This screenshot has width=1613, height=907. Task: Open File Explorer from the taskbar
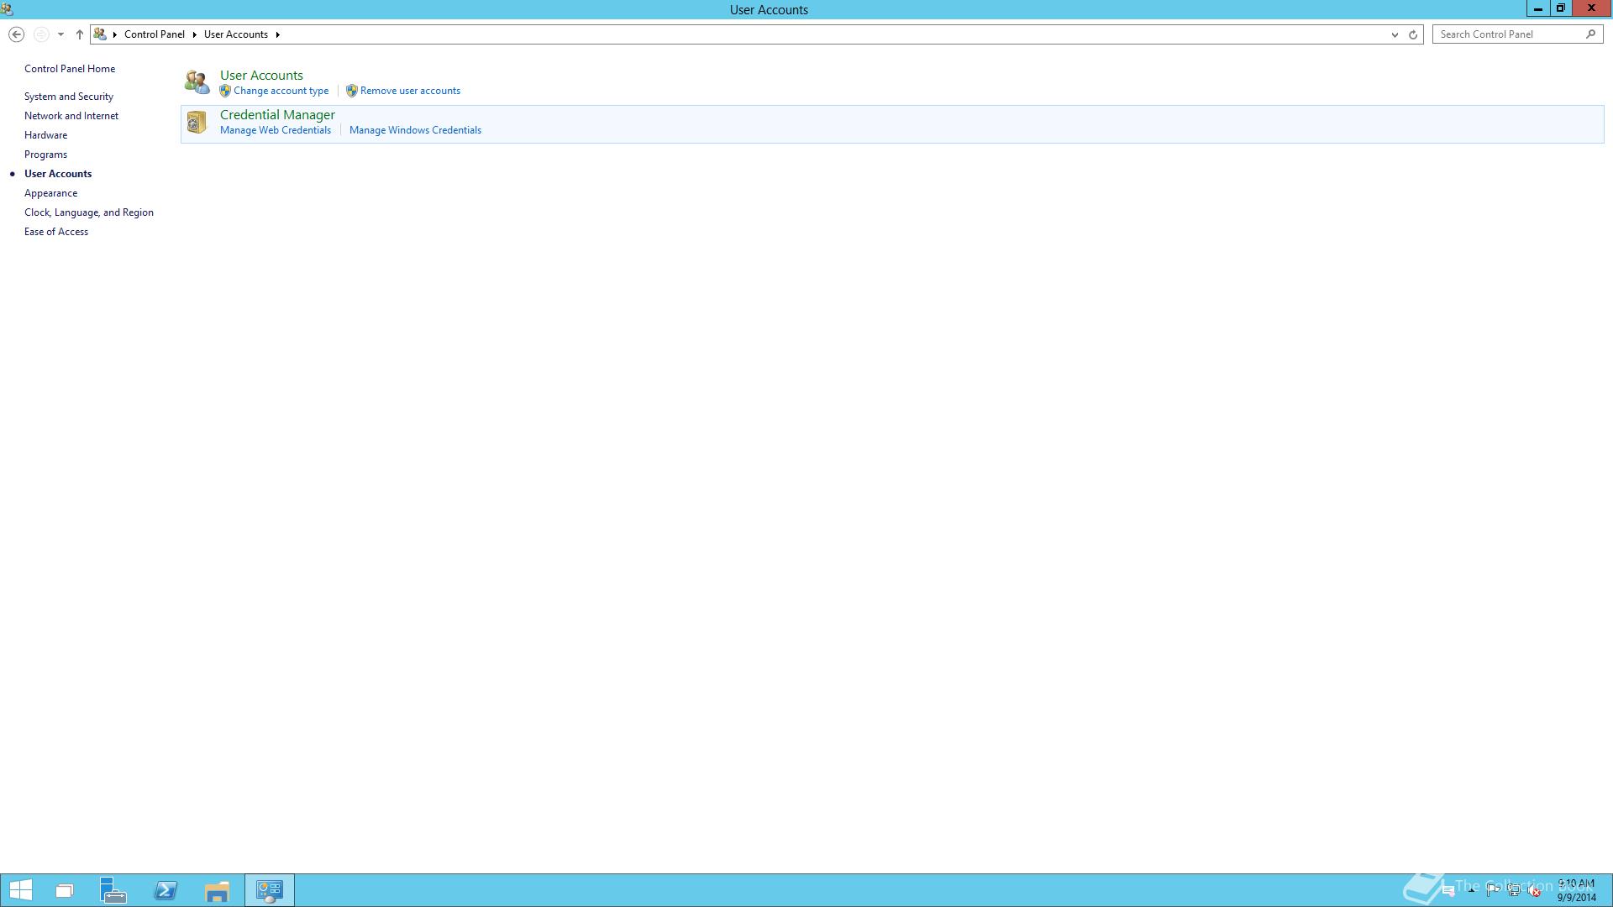[217, 890]
